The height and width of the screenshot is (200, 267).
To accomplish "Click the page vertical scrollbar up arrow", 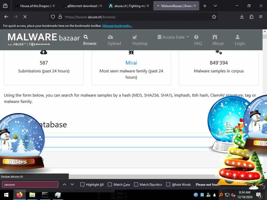I will pyautogui.click(x=265, y=32).
